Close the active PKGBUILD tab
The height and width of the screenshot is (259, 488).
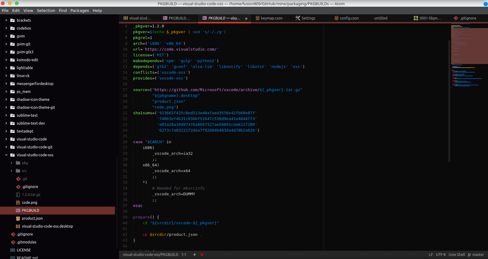click(x=246, y=19)
